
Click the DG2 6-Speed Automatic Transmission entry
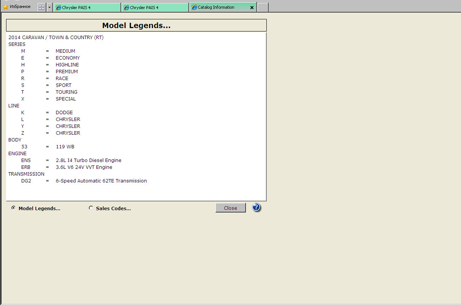click(101, 181)
